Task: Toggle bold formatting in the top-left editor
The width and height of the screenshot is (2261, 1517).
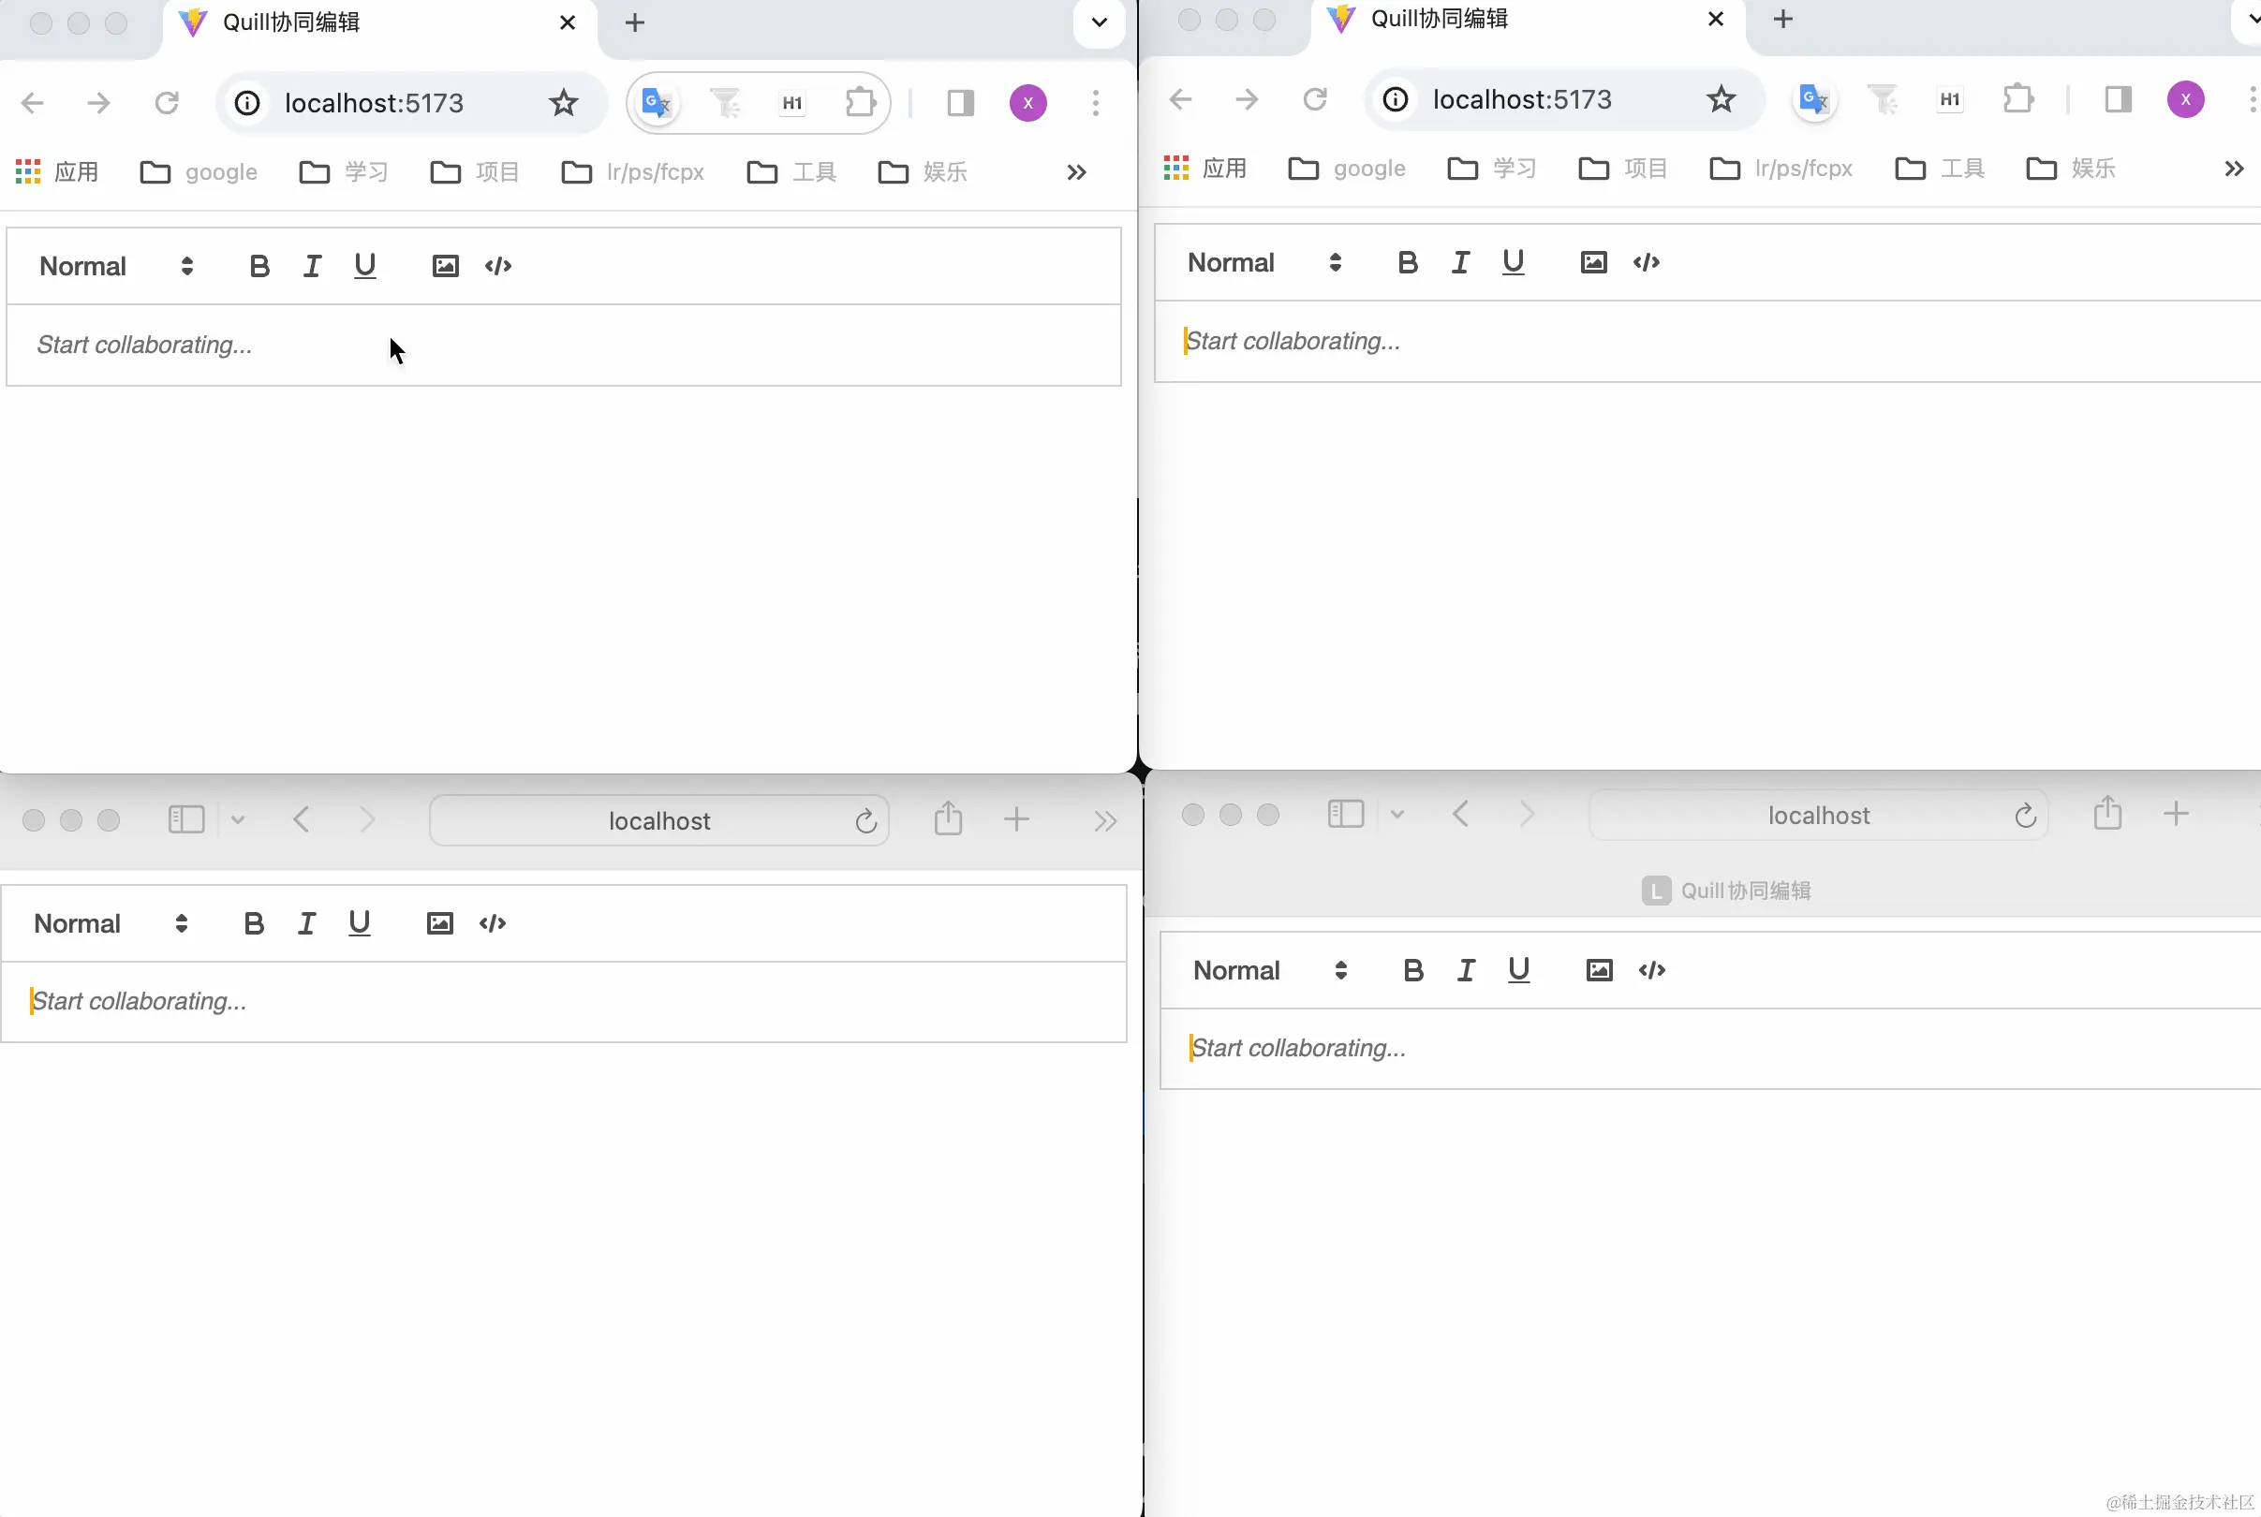Action: pos(259,265)
